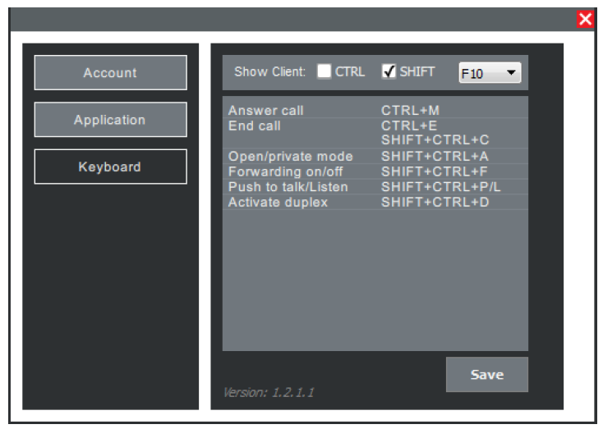The height and width of the screenshot is (429, 603).
Task: Switch to the Application settings section
Action: [x=110, y=120]
